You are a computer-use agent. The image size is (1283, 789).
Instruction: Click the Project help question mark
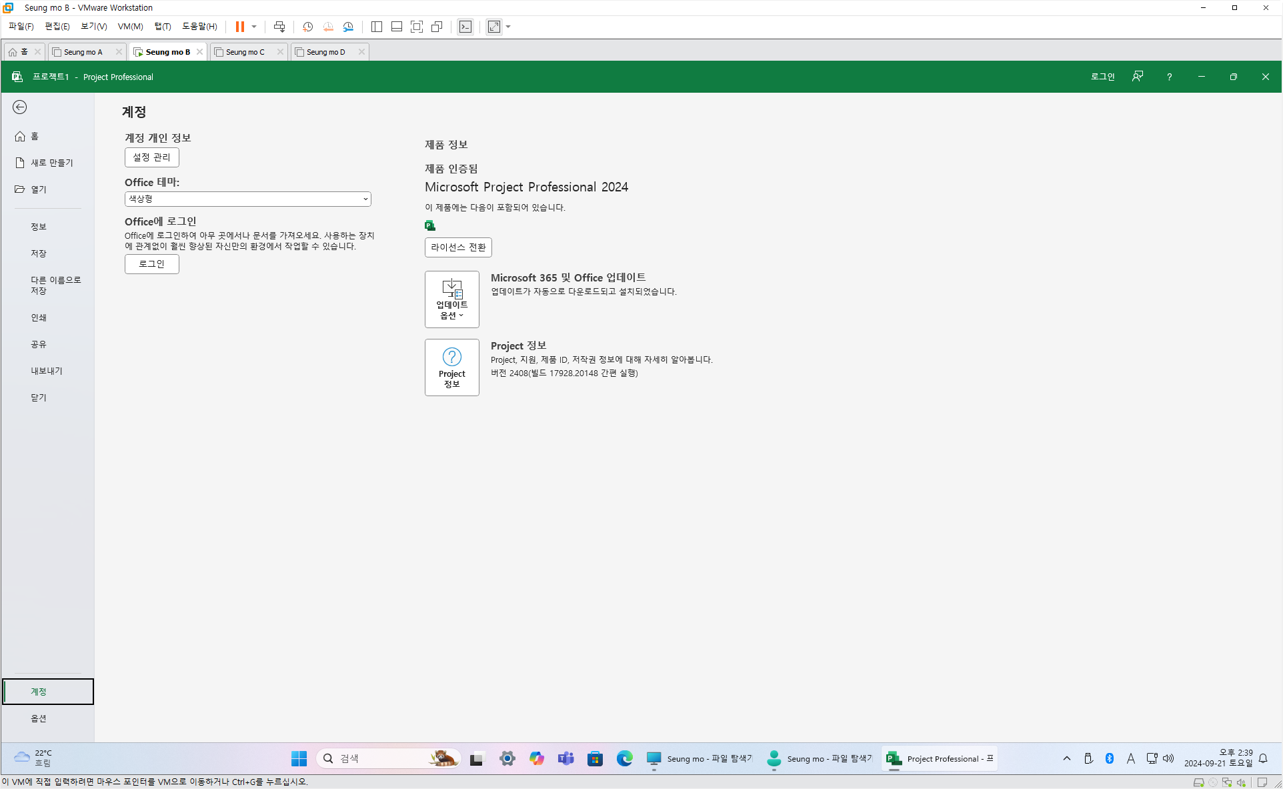(x=1169, y=77)
